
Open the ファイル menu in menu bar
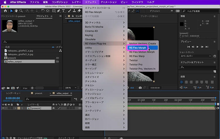[x=35, y=2]
